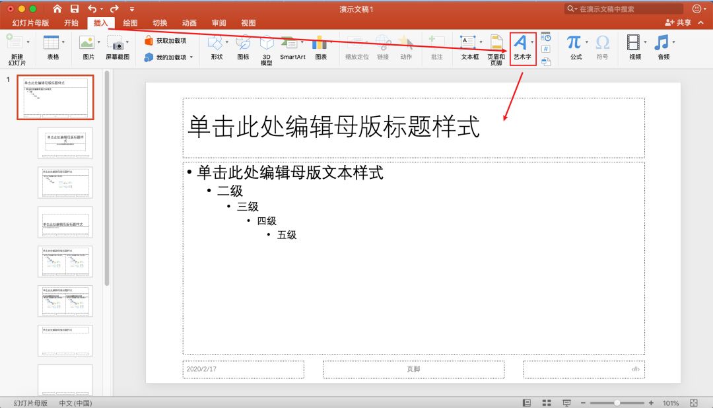
Task: Switch to slide sorter view in status bar
Action: pos(546,403)
